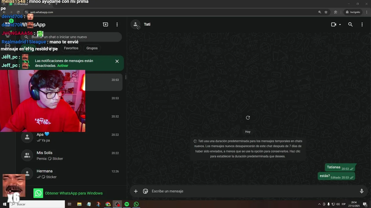Show hidden system tray icons
Screen dimensions: 371x208
pyautogui.click(x=319, y=204)
